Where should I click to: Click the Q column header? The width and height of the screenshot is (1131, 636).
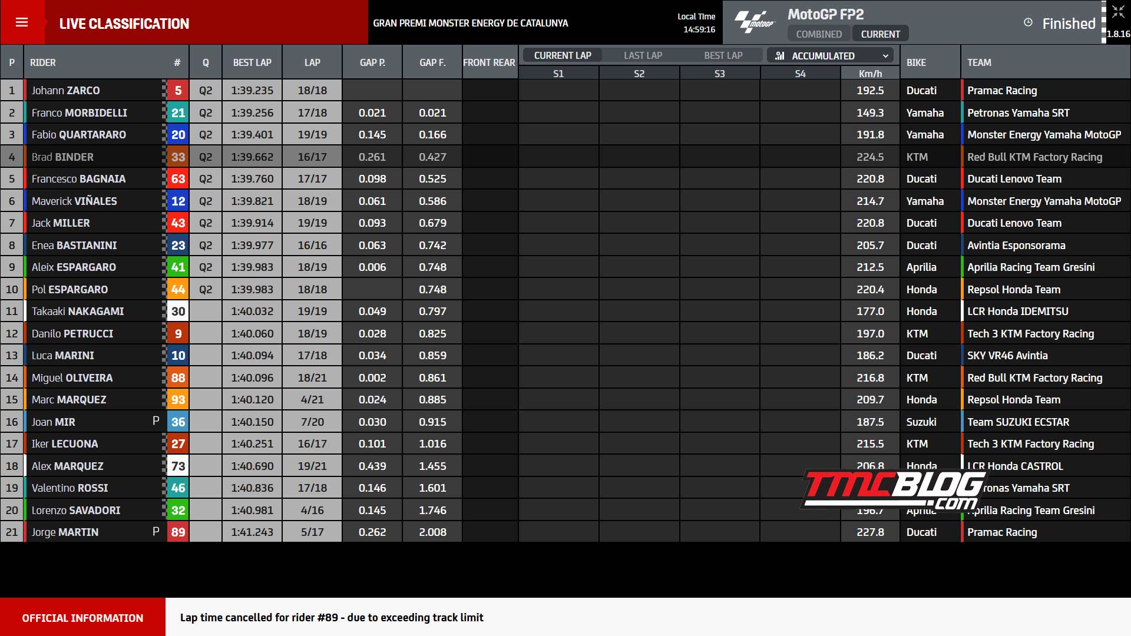[206, 62]
